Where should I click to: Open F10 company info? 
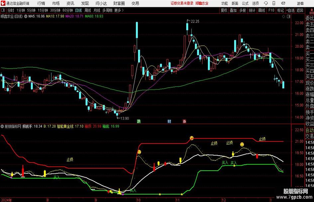pyautogui.click(x=271, y=10)
